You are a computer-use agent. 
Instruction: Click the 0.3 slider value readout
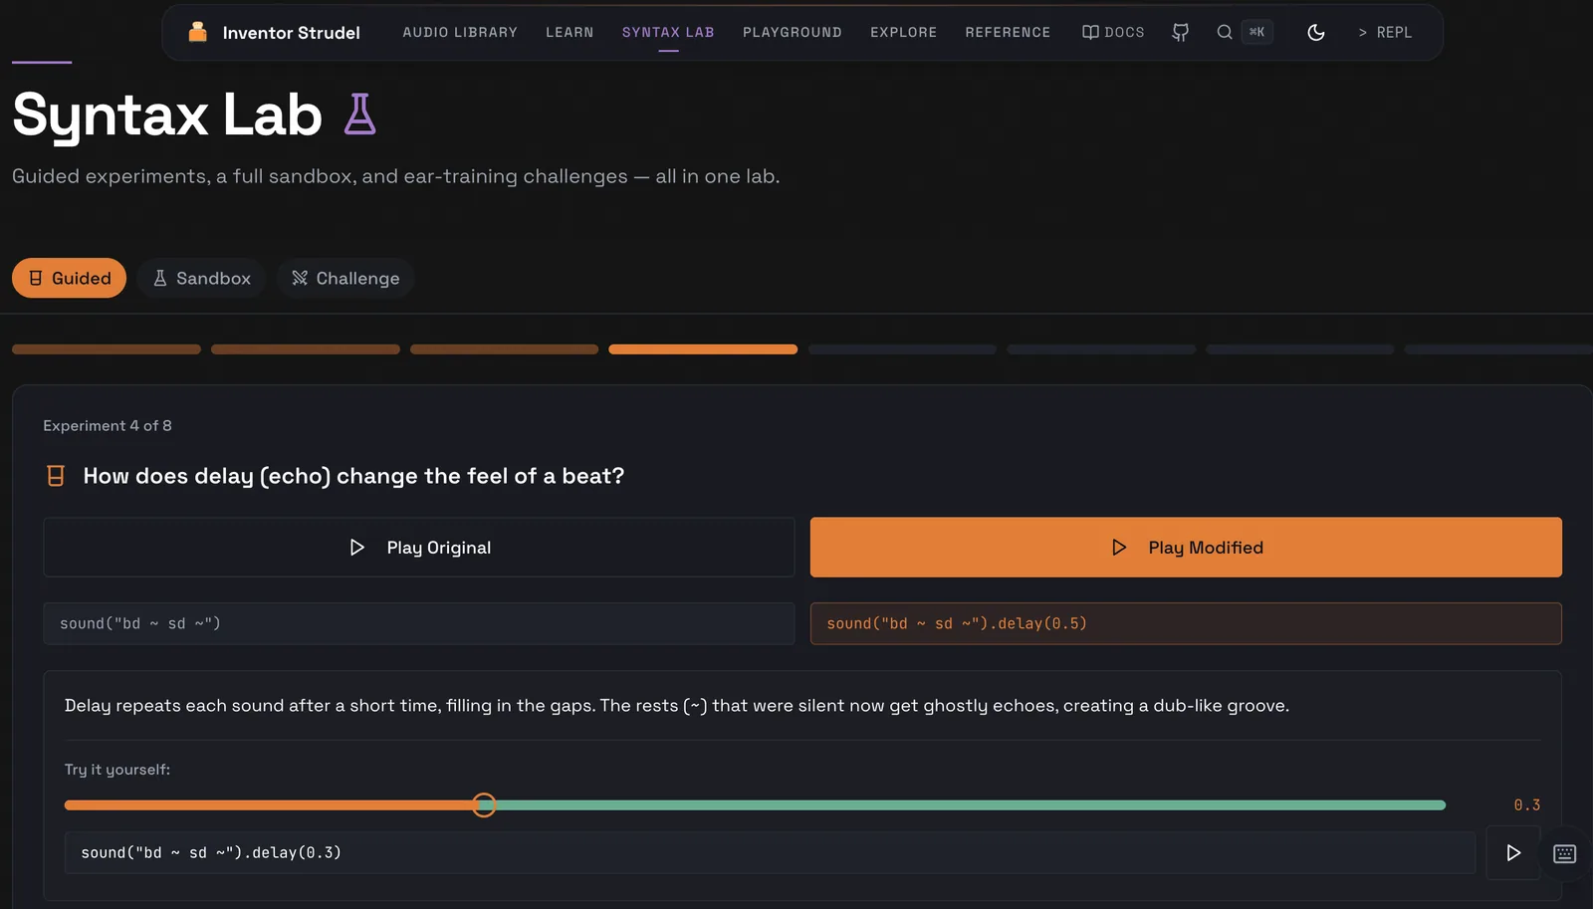click(1527, 804)
